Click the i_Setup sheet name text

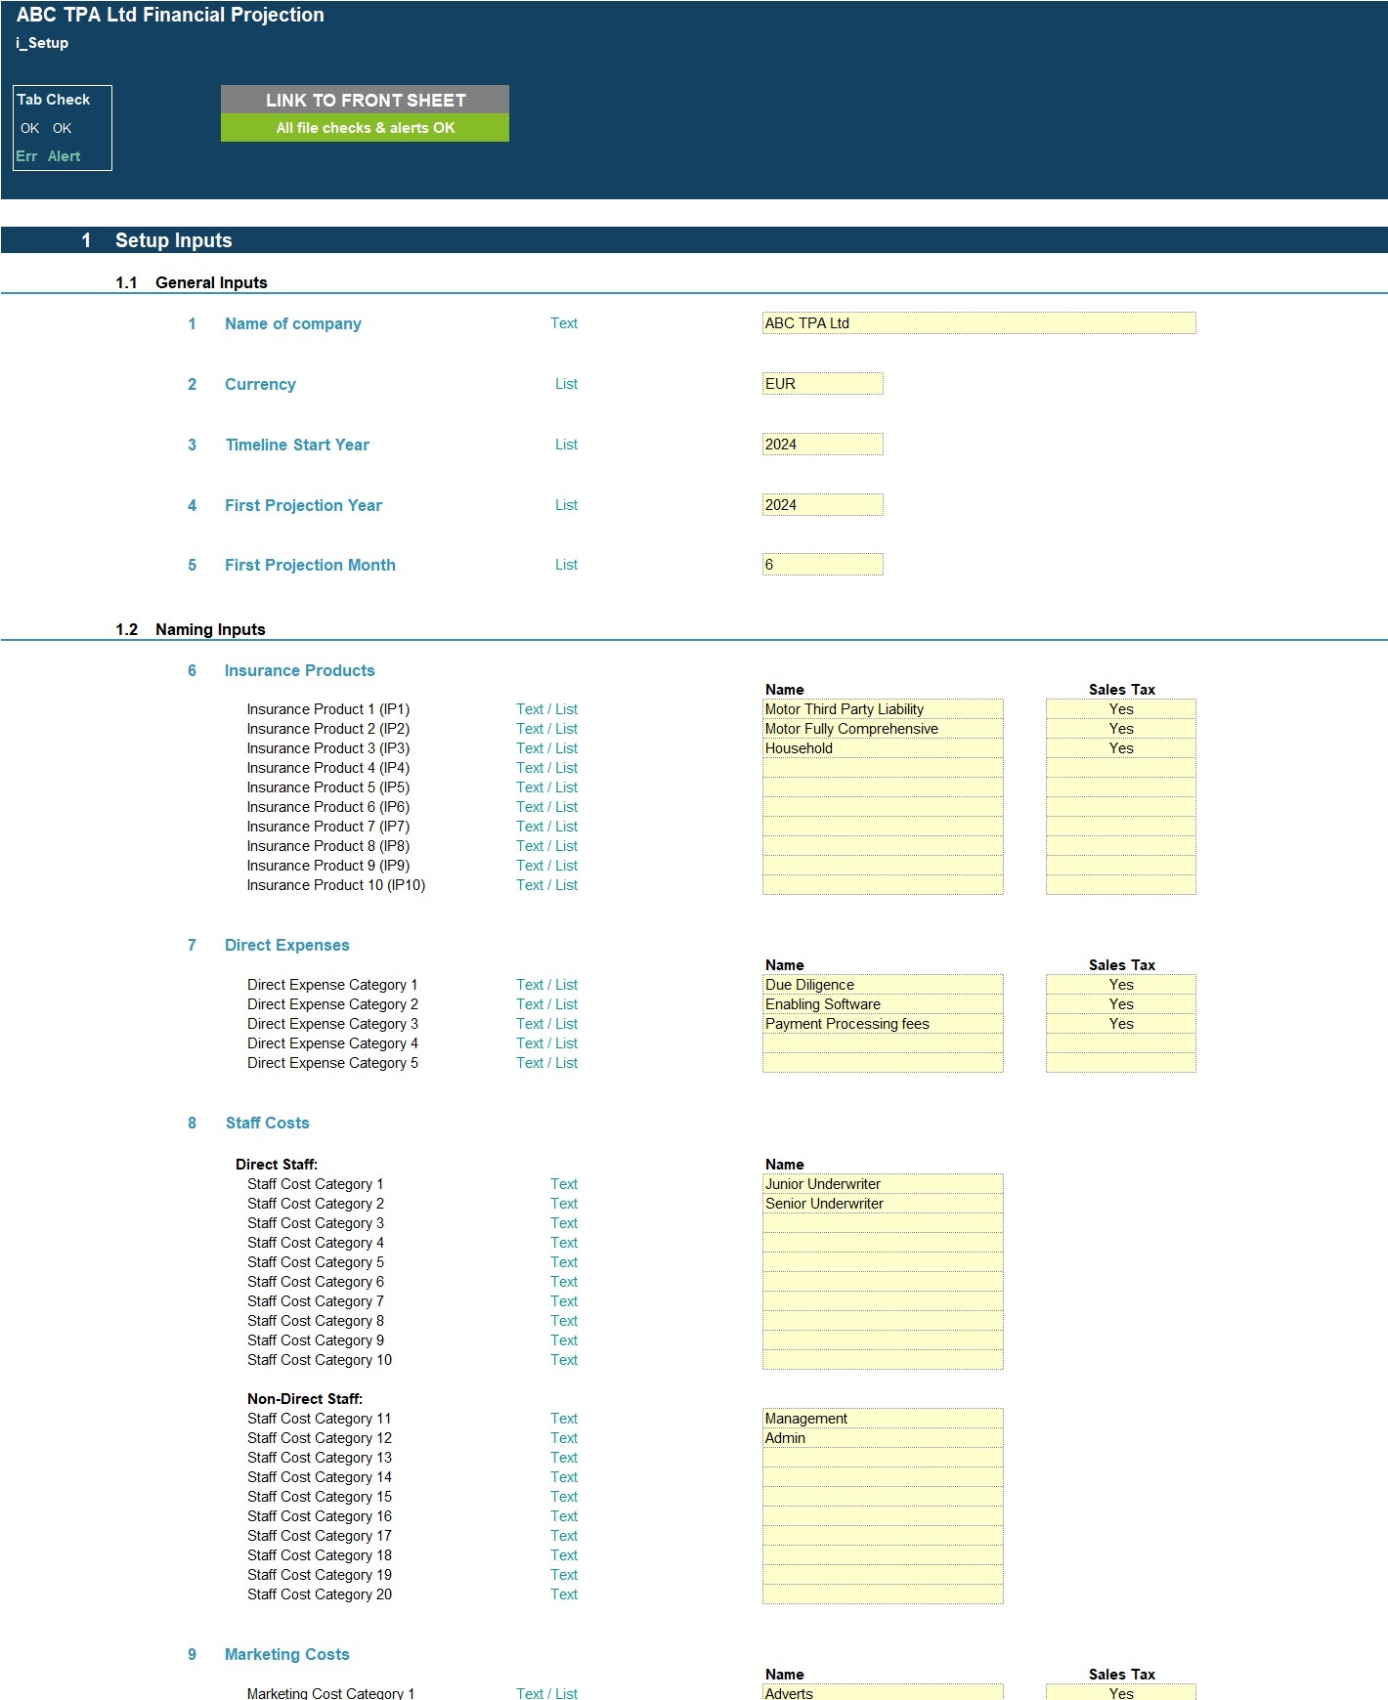point(42,43)
